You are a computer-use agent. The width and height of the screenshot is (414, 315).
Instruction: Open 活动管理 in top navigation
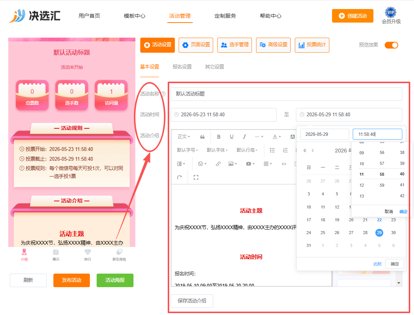[180, 16]
